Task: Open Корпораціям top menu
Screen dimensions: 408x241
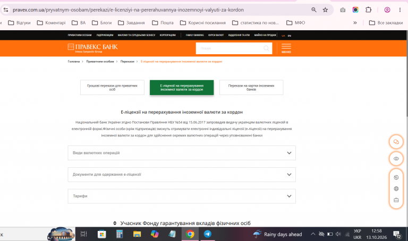Action: (167, 35)
